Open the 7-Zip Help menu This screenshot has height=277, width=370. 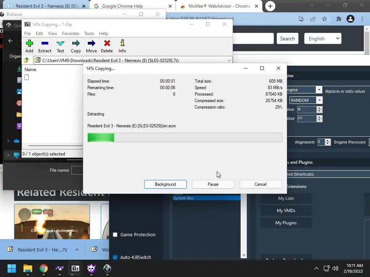click(103, 34)
